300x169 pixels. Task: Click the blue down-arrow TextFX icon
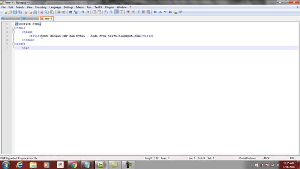click(165, 12)
